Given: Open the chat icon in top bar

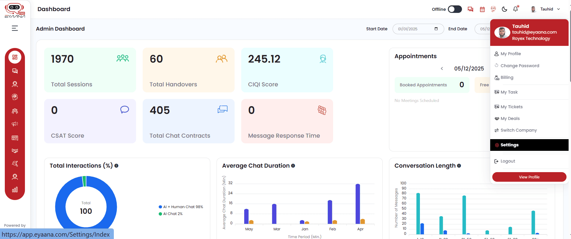Looking at the screenshot, I should [x=470, y=9].
